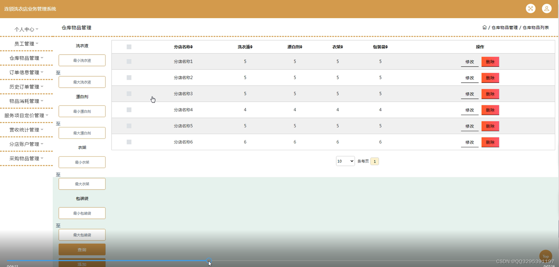Expand 采购物品管理 menu
The image size is (559, 267).
click(26, 158)
